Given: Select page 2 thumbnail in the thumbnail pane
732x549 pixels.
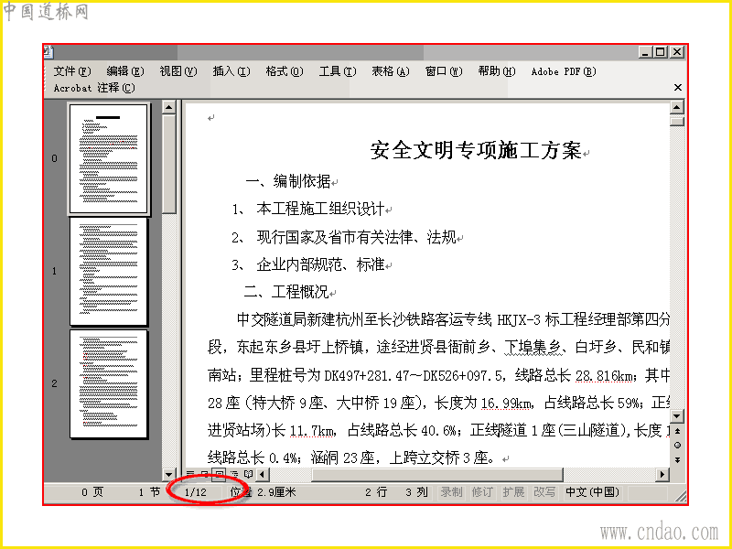Looking at the screenshot, I should pos(109,383).
